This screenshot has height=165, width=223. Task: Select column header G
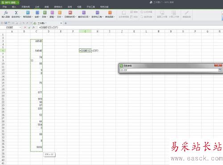[x=85, y=31]
